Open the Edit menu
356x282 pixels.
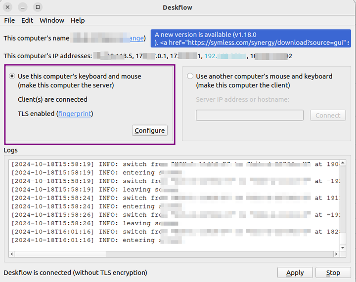[27, 20]
